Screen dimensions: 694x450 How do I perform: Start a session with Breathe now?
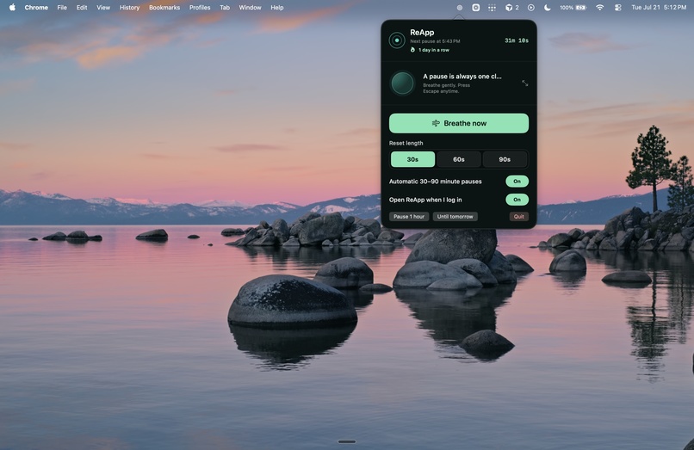[459, 123]
